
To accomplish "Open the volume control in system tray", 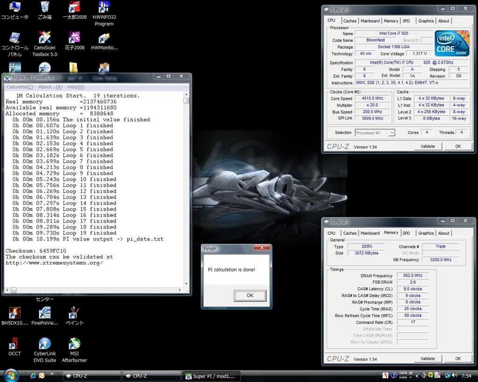I will (454, 375).
